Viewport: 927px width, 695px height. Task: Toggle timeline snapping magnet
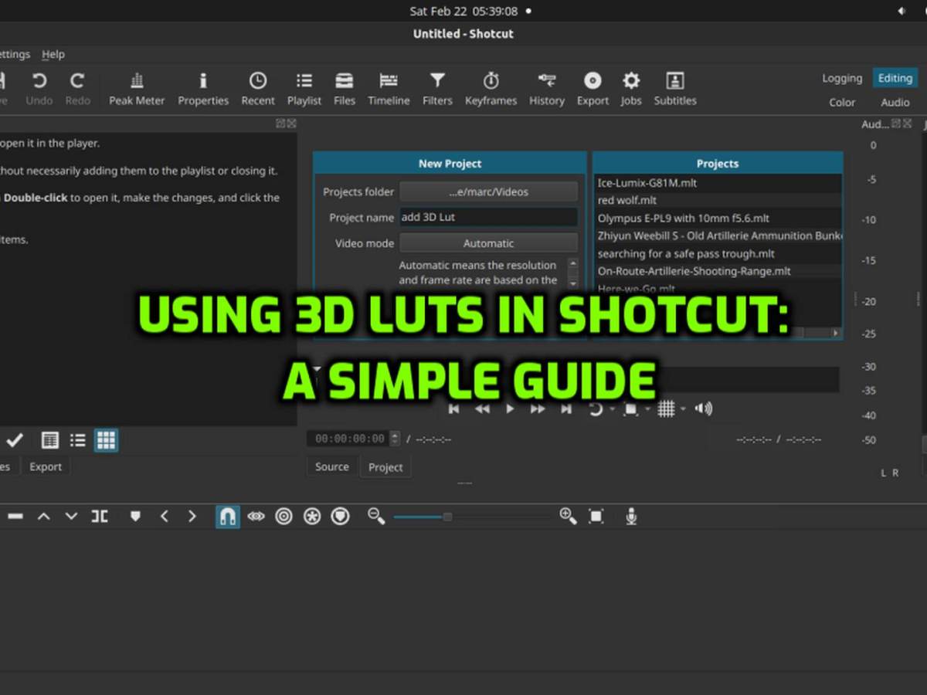tap(228, 517)
